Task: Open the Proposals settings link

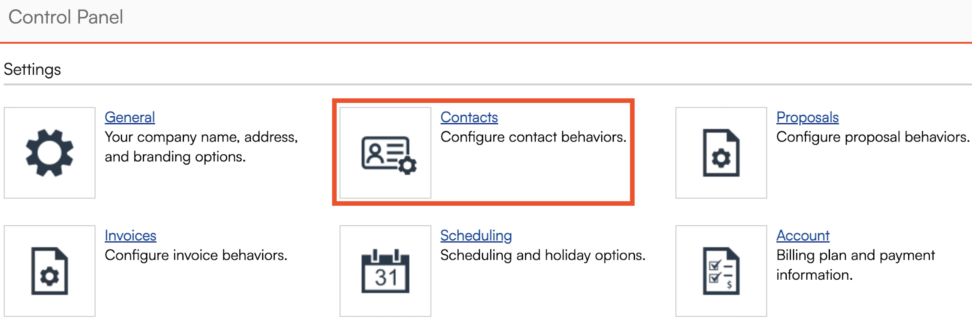Action: [807, 117]
